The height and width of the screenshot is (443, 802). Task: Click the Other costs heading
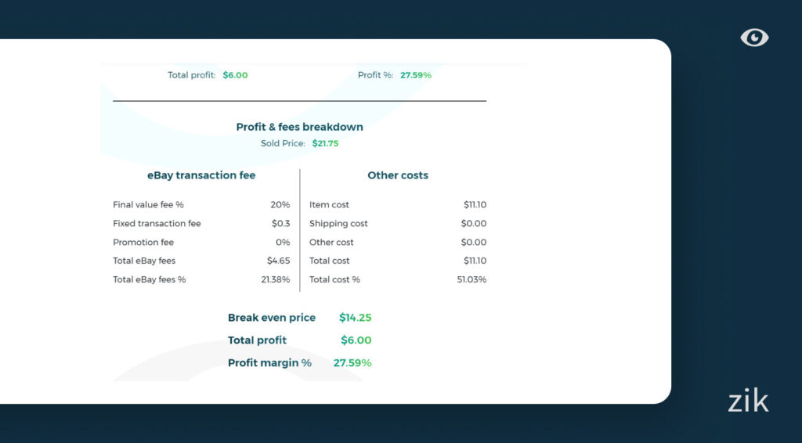[398, 175]
